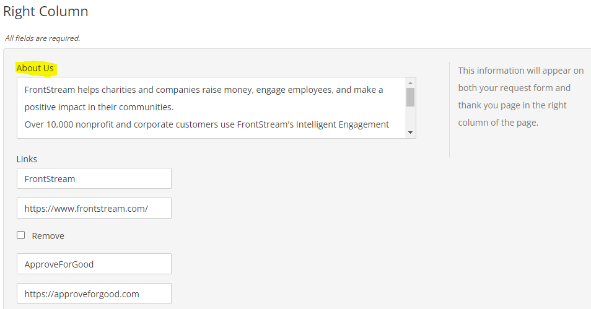591x309 pixels.
Task: Focus the FrontStream link name field
Action: [x=94, y=178]
